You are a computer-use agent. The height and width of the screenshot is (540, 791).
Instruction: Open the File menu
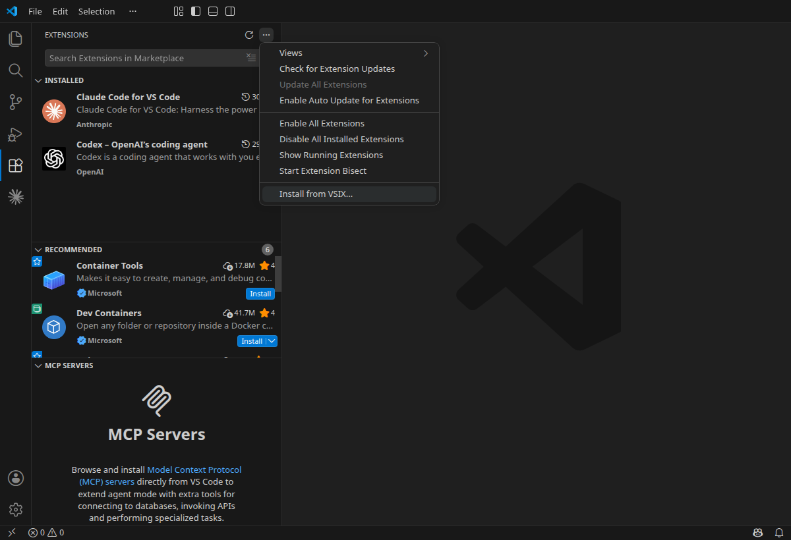coord(35,11)
